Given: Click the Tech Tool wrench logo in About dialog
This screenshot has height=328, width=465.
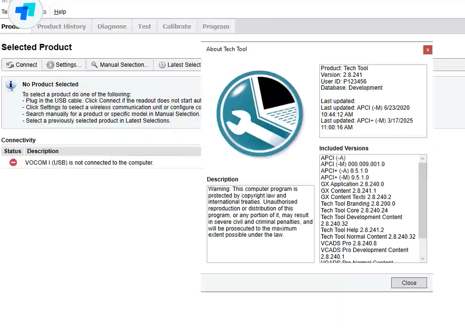Looking at the screenshot, I should (260, 113).
